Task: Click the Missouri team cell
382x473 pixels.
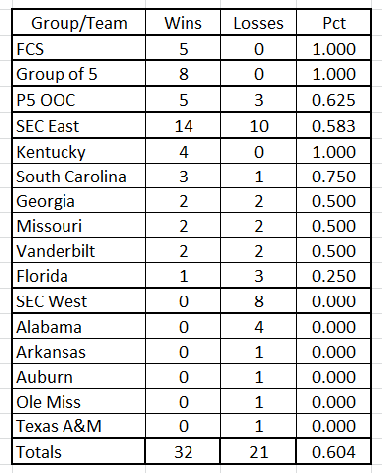Action: coord(78,225)
